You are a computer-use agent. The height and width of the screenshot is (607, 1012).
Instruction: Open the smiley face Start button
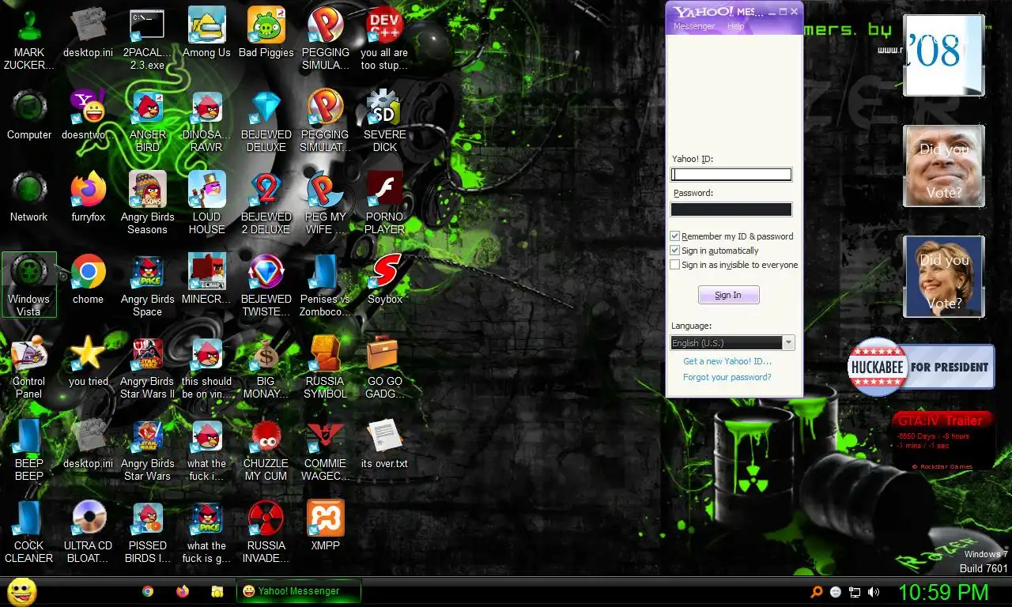21,591
